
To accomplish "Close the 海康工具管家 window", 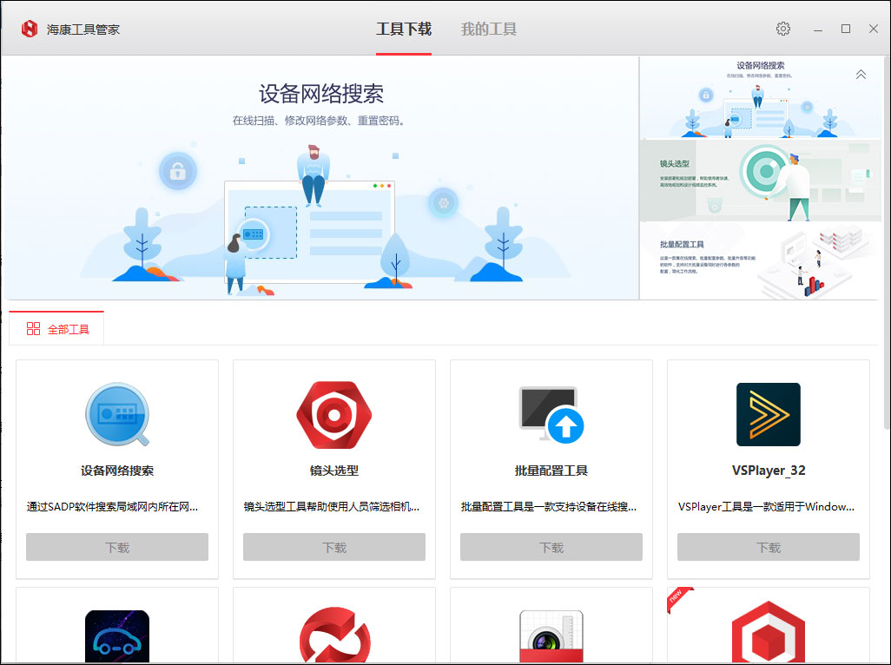I will [x=874, y=29].
